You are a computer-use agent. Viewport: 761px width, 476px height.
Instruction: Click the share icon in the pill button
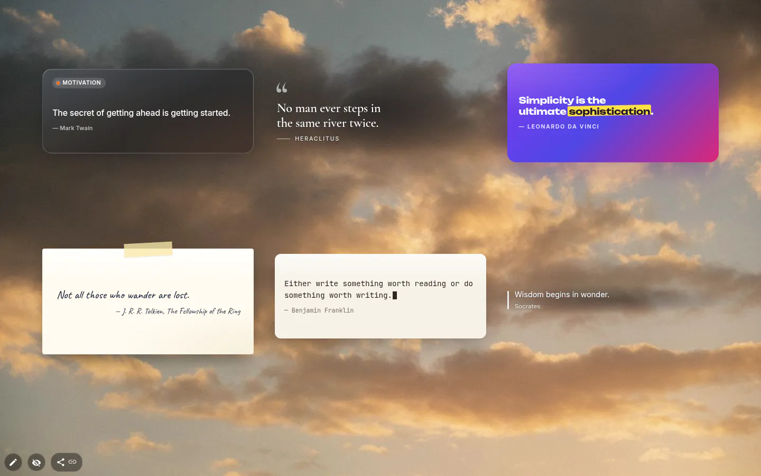pyautogui.click(x=61, y=462)
